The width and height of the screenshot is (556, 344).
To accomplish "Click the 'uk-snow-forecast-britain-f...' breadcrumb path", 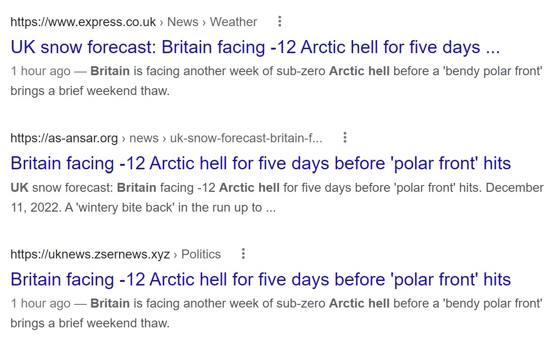I will tap(246, 138).
